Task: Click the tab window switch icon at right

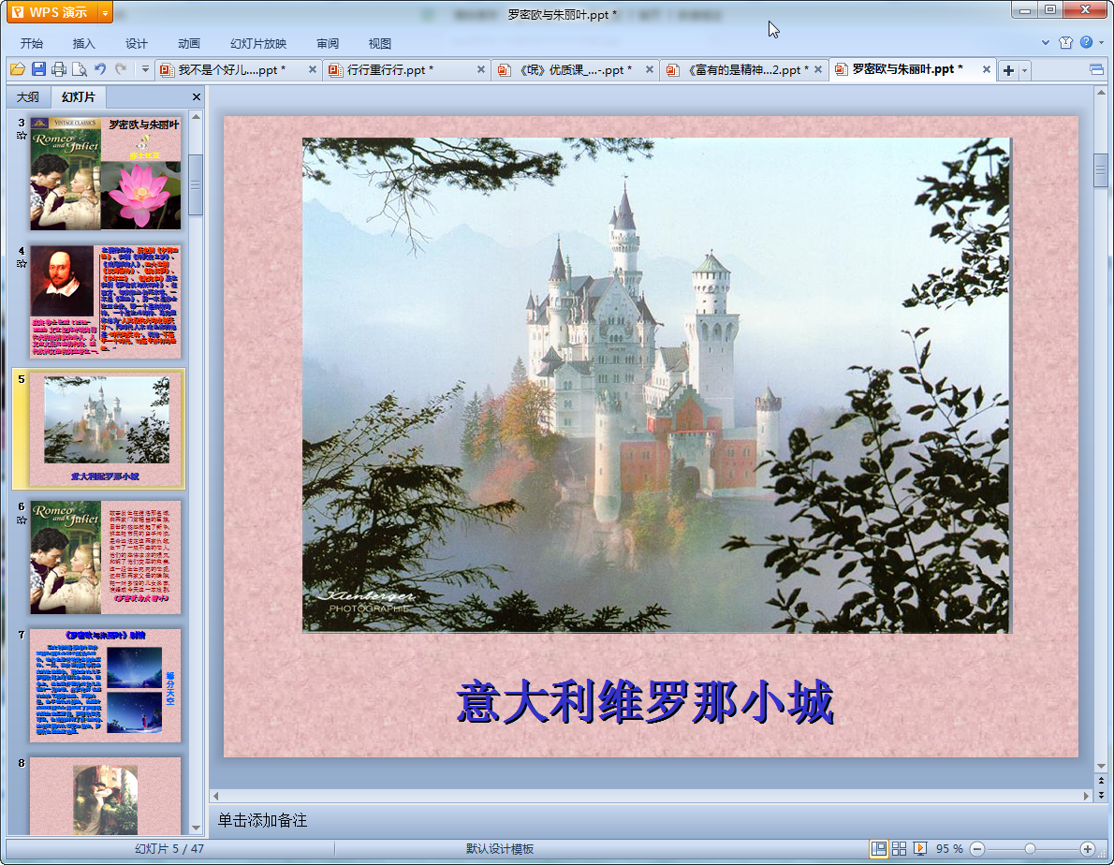Action: [x=1096, y=69]
